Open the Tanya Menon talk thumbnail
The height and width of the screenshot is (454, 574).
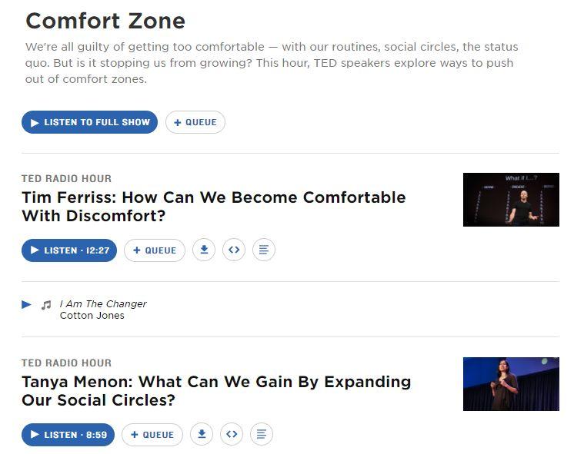point(511,384)
